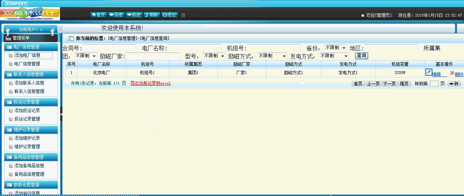
Task: Focus the 励磁厂家 input field
Action: click(153, 56)
